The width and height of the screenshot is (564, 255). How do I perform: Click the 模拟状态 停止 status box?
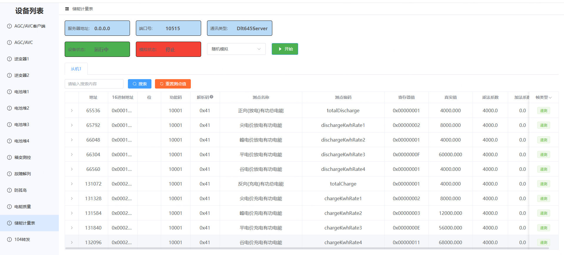pyautogui.click(x=168, y=49)
